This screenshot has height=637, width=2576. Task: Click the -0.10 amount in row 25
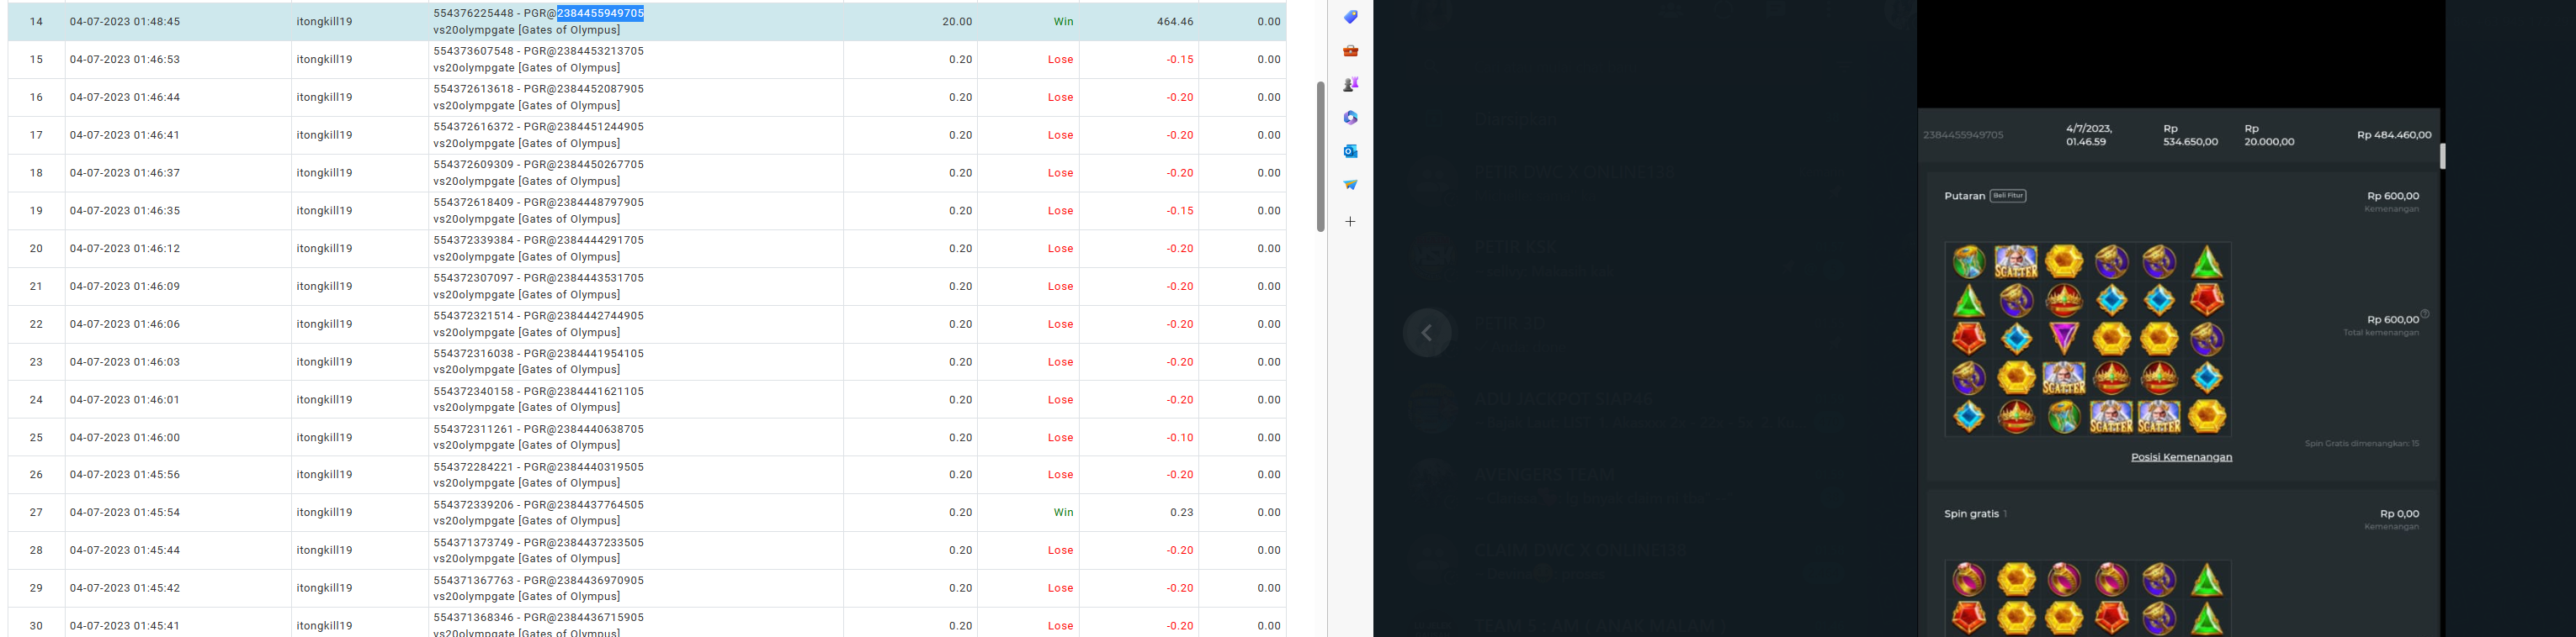pos(1180,437)
